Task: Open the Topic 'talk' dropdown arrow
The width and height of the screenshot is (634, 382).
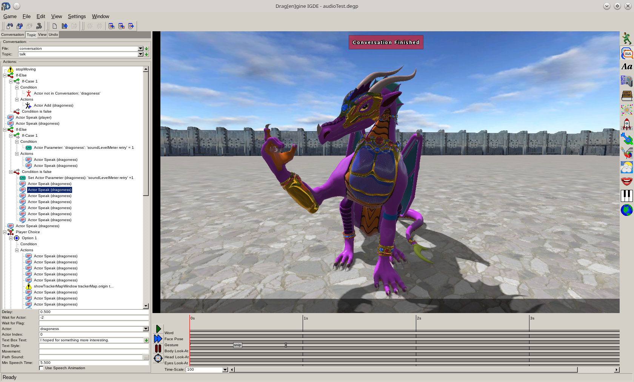Action: point(140,54)
